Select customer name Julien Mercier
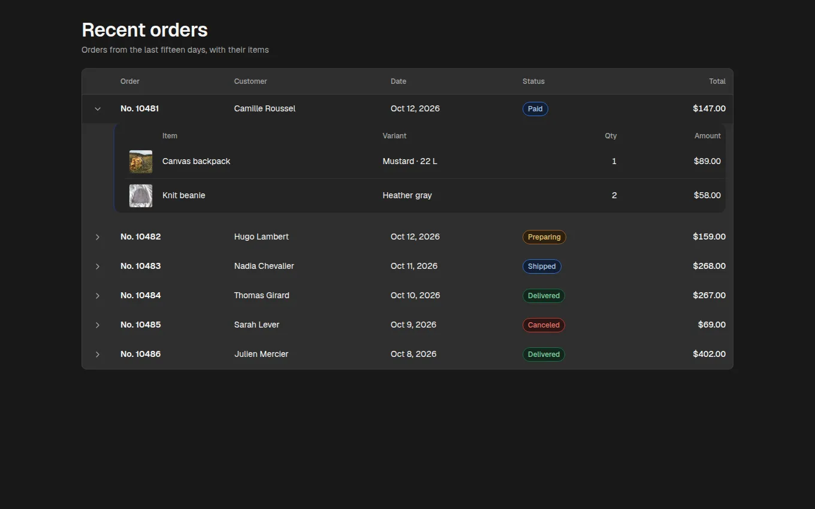This screenshot has width=815, height=509. tap(261, 355)
